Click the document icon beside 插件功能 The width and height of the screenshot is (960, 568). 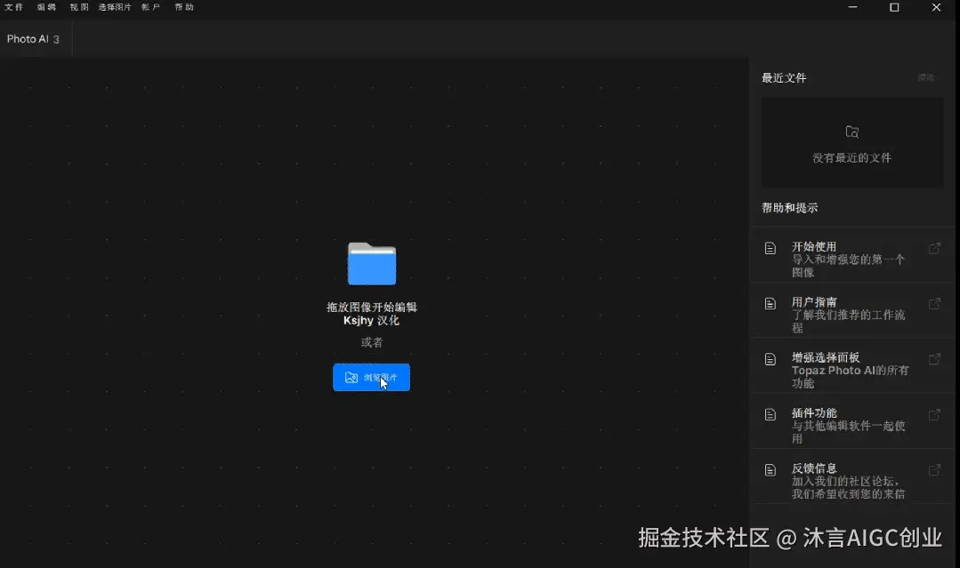pyautogui.click(x=770, y=414)
